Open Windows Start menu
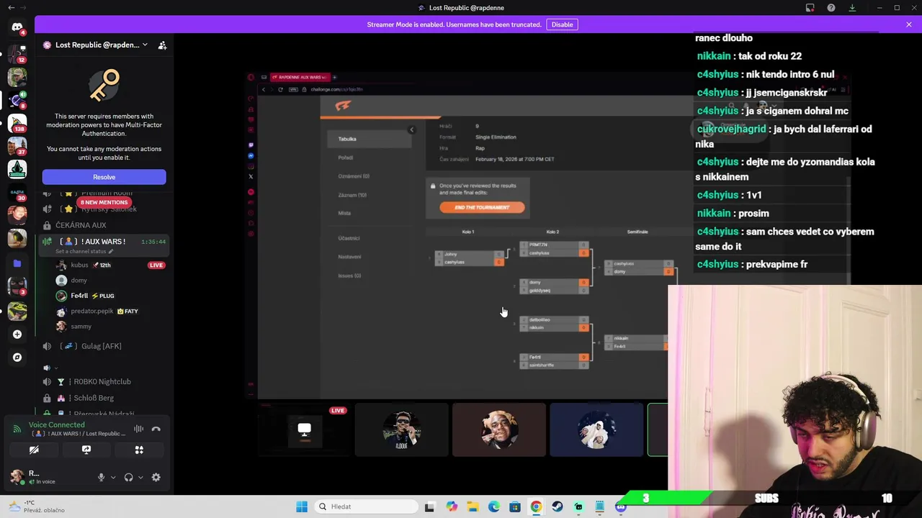Screen dimensions: 922x518 [x=302, y=506]
